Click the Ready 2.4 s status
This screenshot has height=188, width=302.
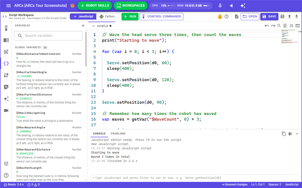click(14, 184)
